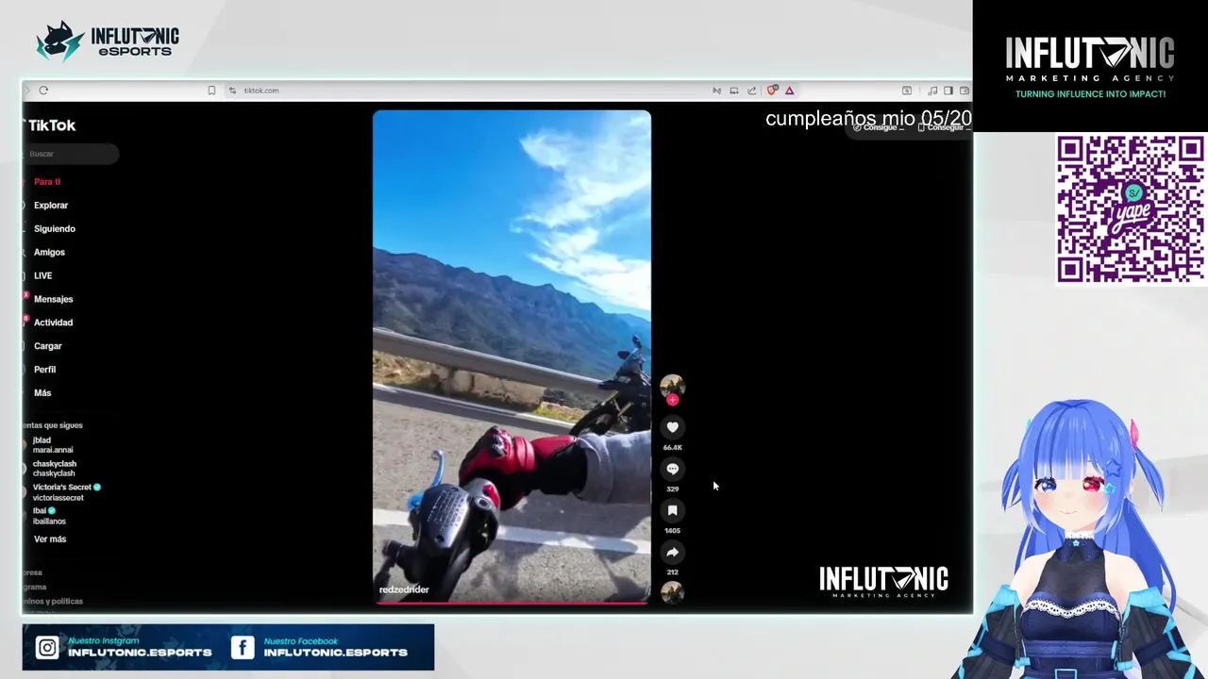1208x679 pixels.
Task: Open Mensajes in the sidebar
Action: [x=53, y=299]
